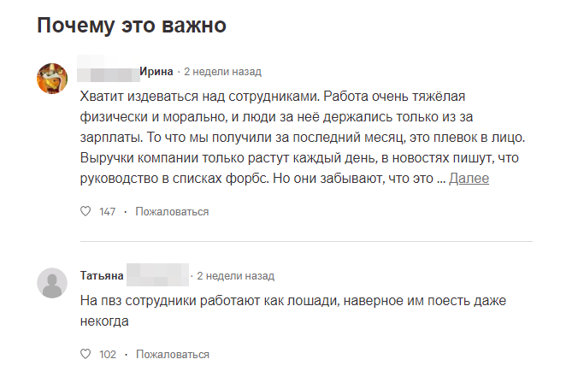Click the heading Почему это важно

click(131, 26)
